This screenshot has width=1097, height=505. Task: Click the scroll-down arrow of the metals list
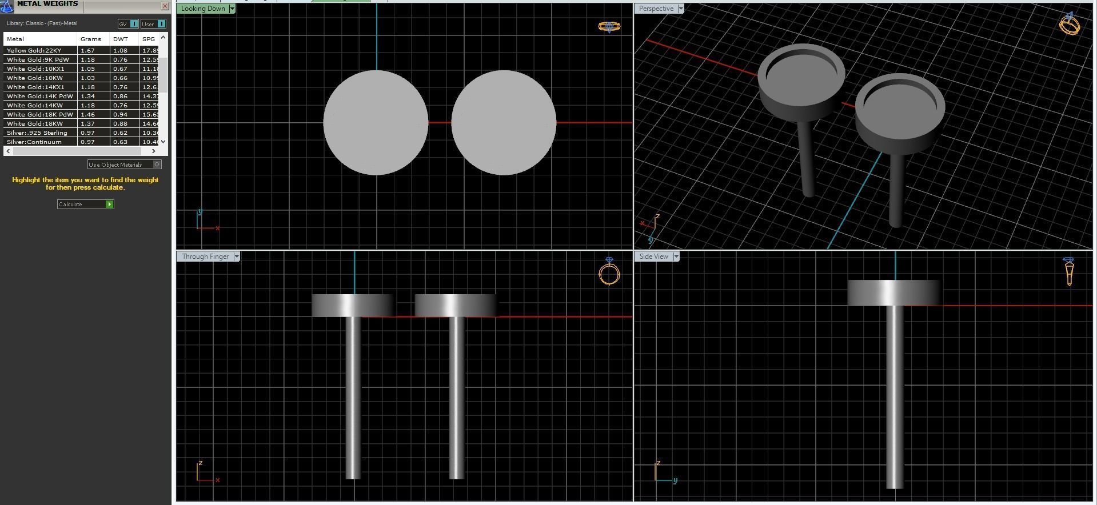tap(163, 142)
